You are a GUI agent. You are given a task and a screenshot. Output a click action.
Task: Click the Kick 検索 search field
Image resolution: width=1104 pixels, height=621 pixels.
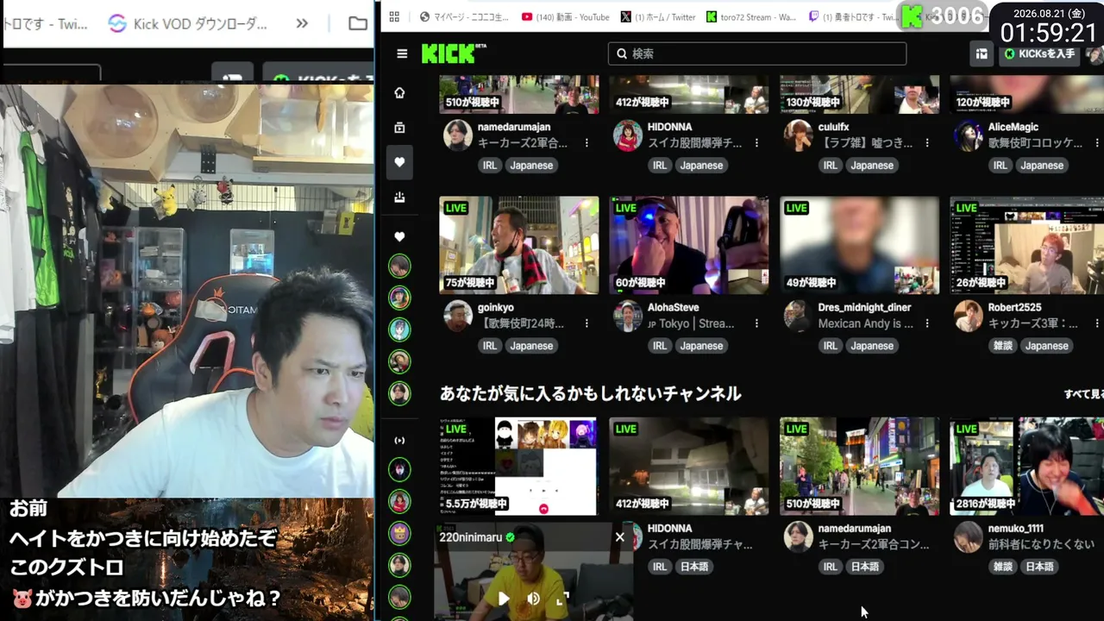(x=757, y=53)
